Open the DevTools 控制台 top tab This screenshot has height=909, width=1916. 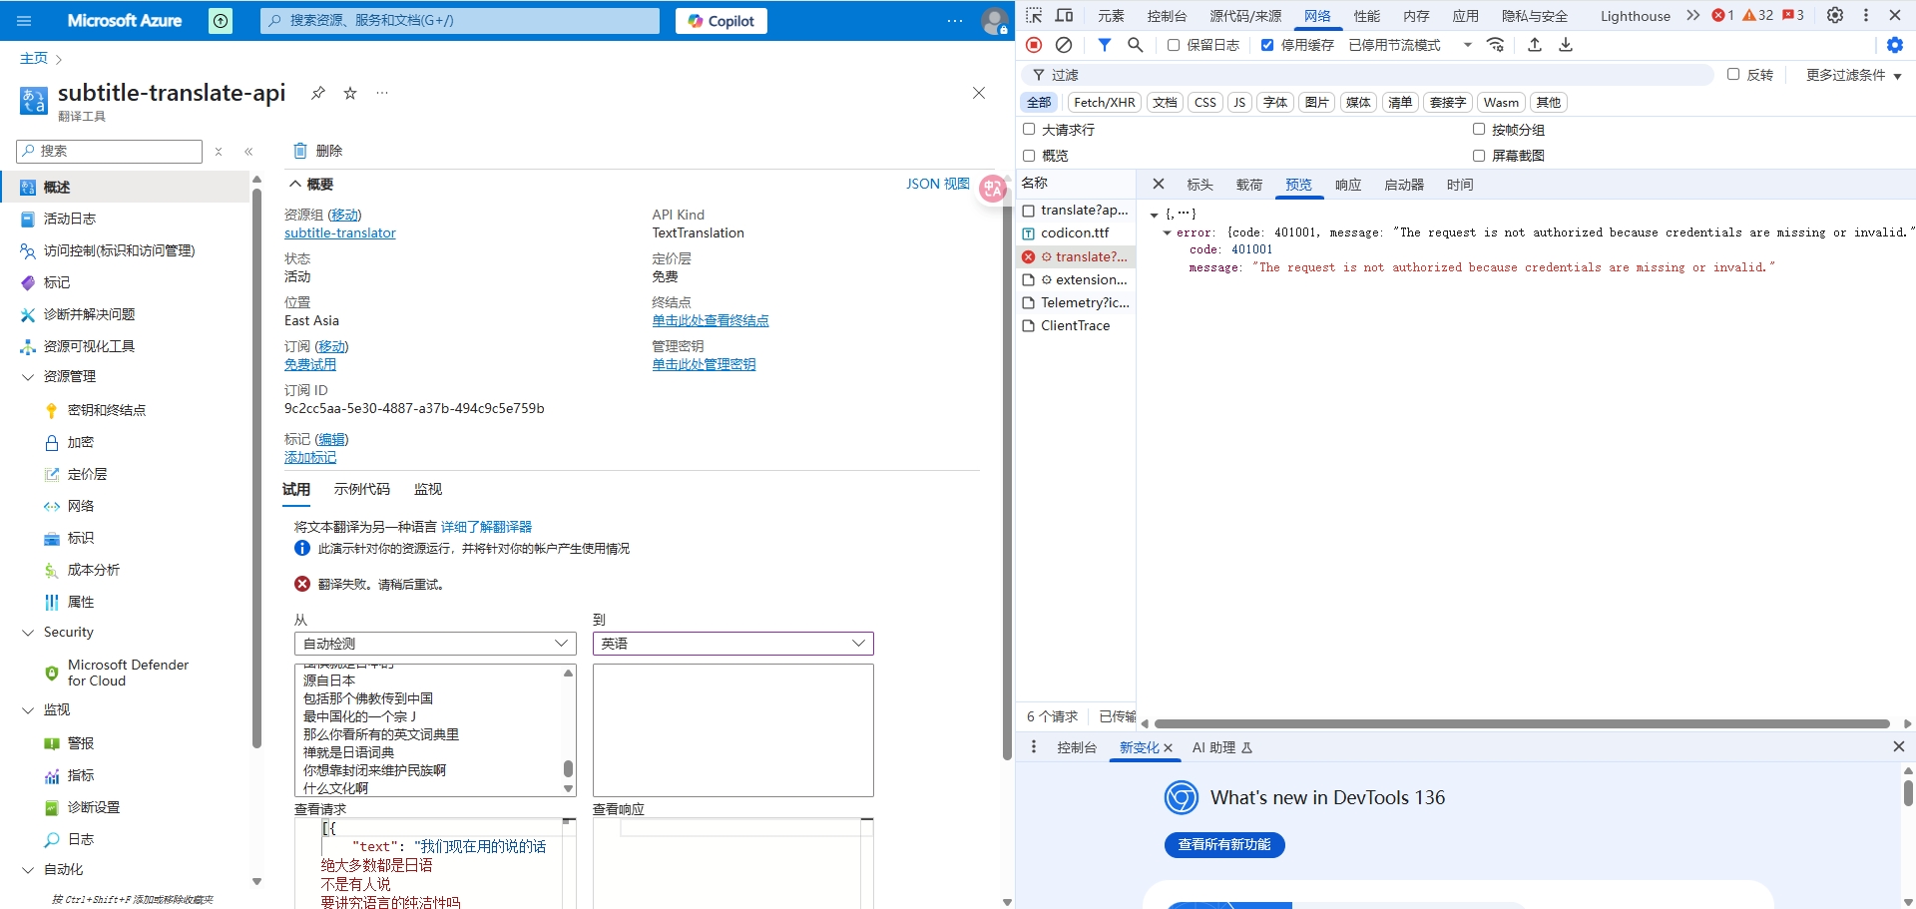[x=1167, y=16]
